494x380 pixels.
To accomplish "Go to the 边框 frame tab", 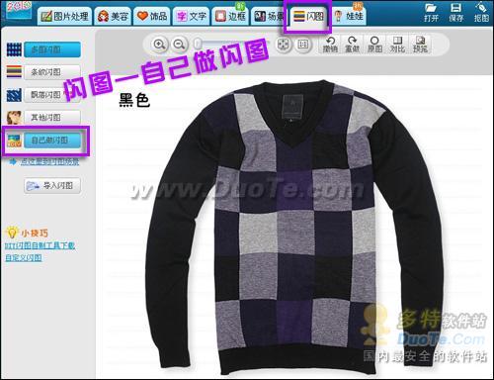I will (230, 17).
